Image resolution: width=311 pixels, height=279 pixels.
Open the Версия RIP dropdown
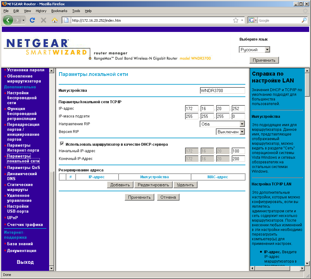click(230, 132)
